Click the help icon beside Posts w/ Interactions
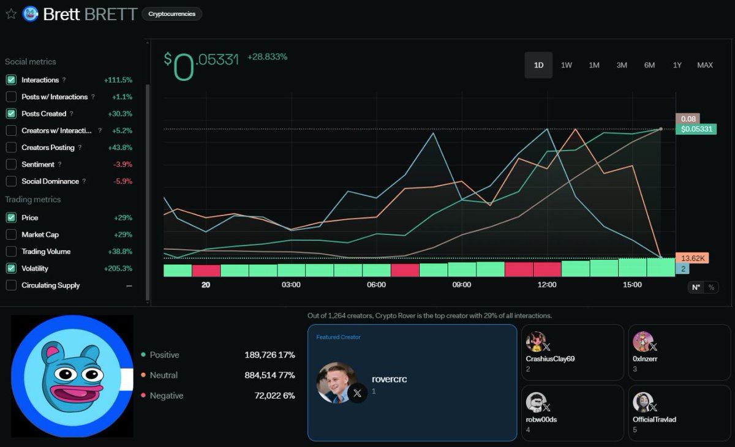The height and width of the screenshot is (447, 735). point(93,97)
